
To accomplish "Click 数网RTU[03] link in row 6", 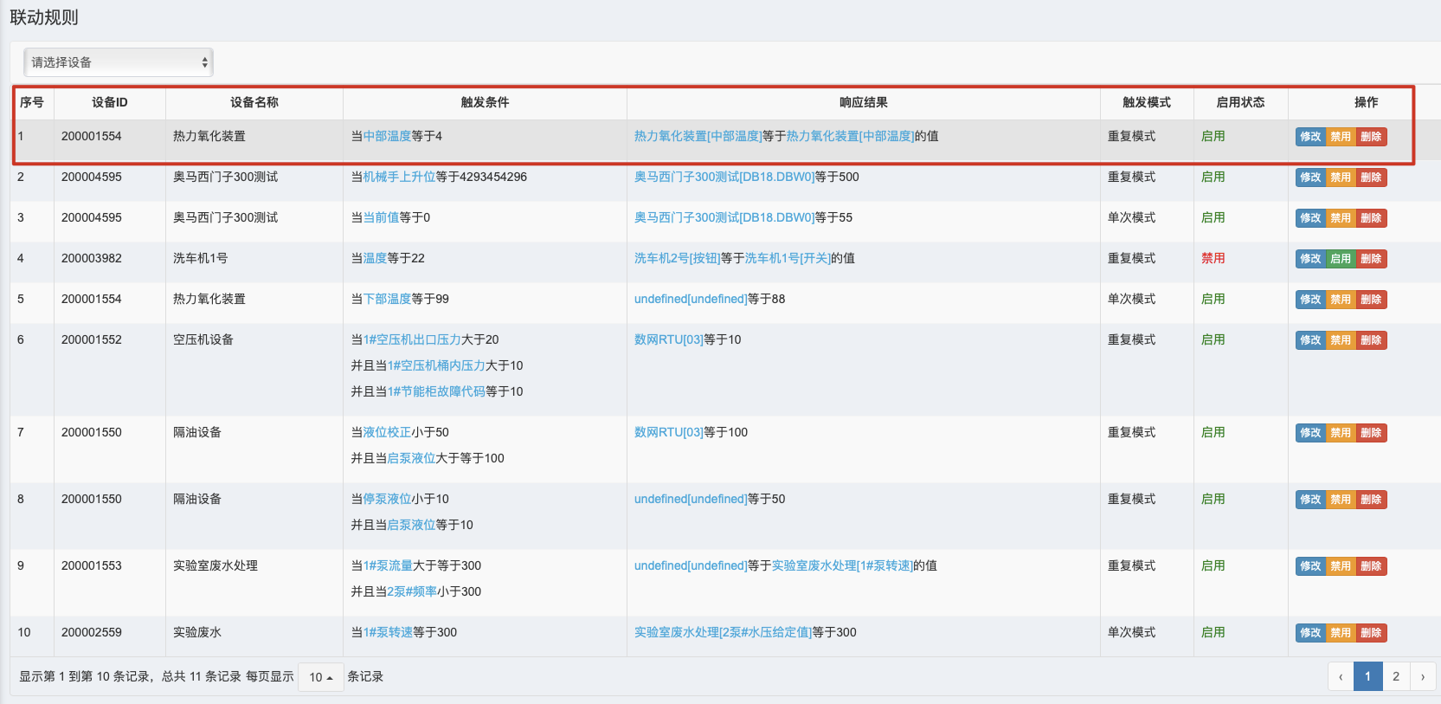I will coord(668,339).
